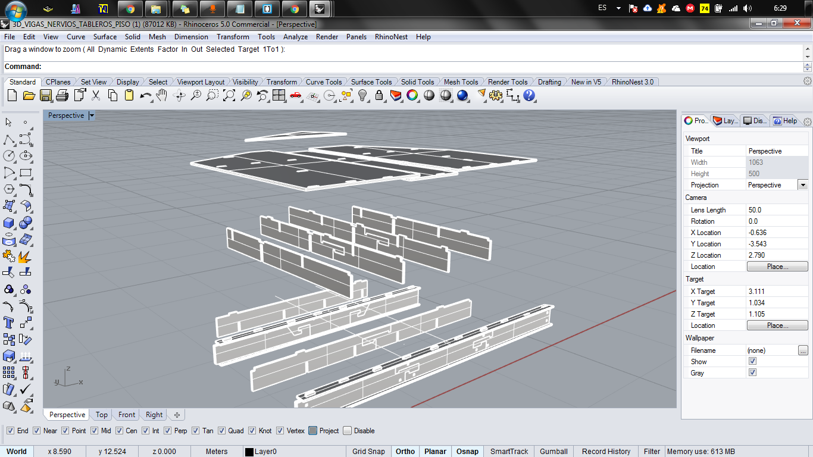Select the blue rendered sphere icon

tap(462, 95)
